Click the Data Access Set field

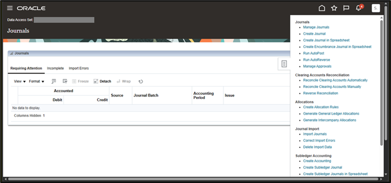64,20
